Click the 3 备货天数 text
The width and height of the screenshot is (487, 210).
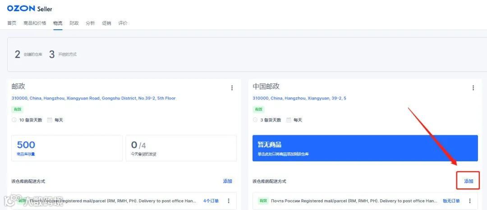271,120
